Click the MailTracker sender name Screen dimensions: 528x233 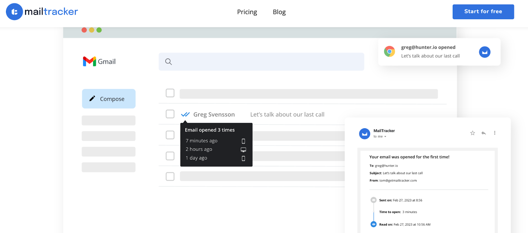(x=384, y=131)
